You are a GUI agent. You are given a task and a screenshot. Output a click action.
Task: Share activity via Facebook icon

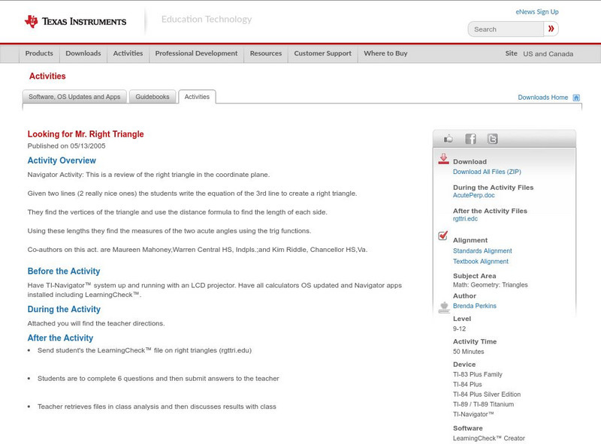pos(470,139)
